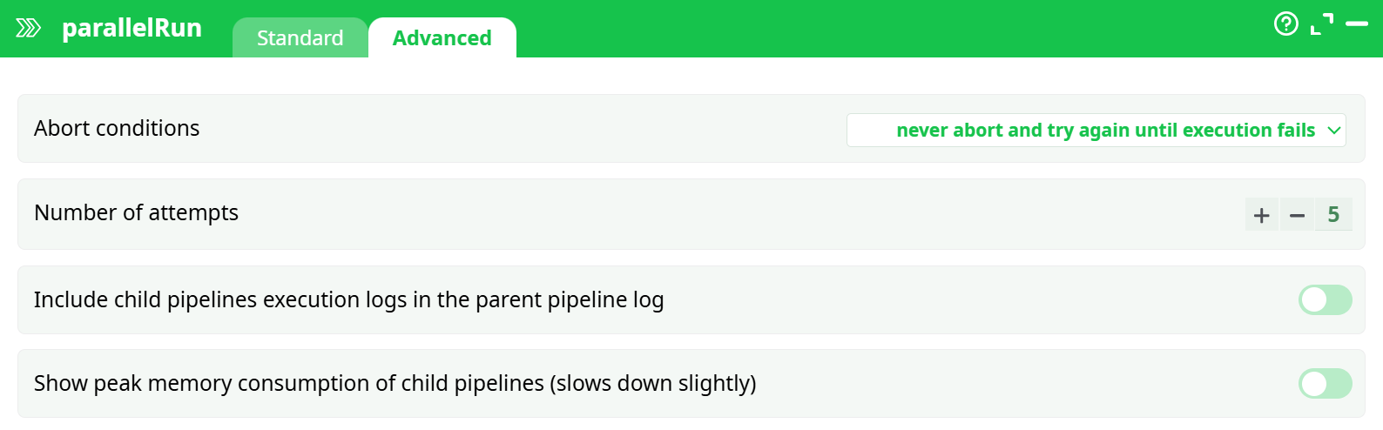Select the Advanced tab

442,38
